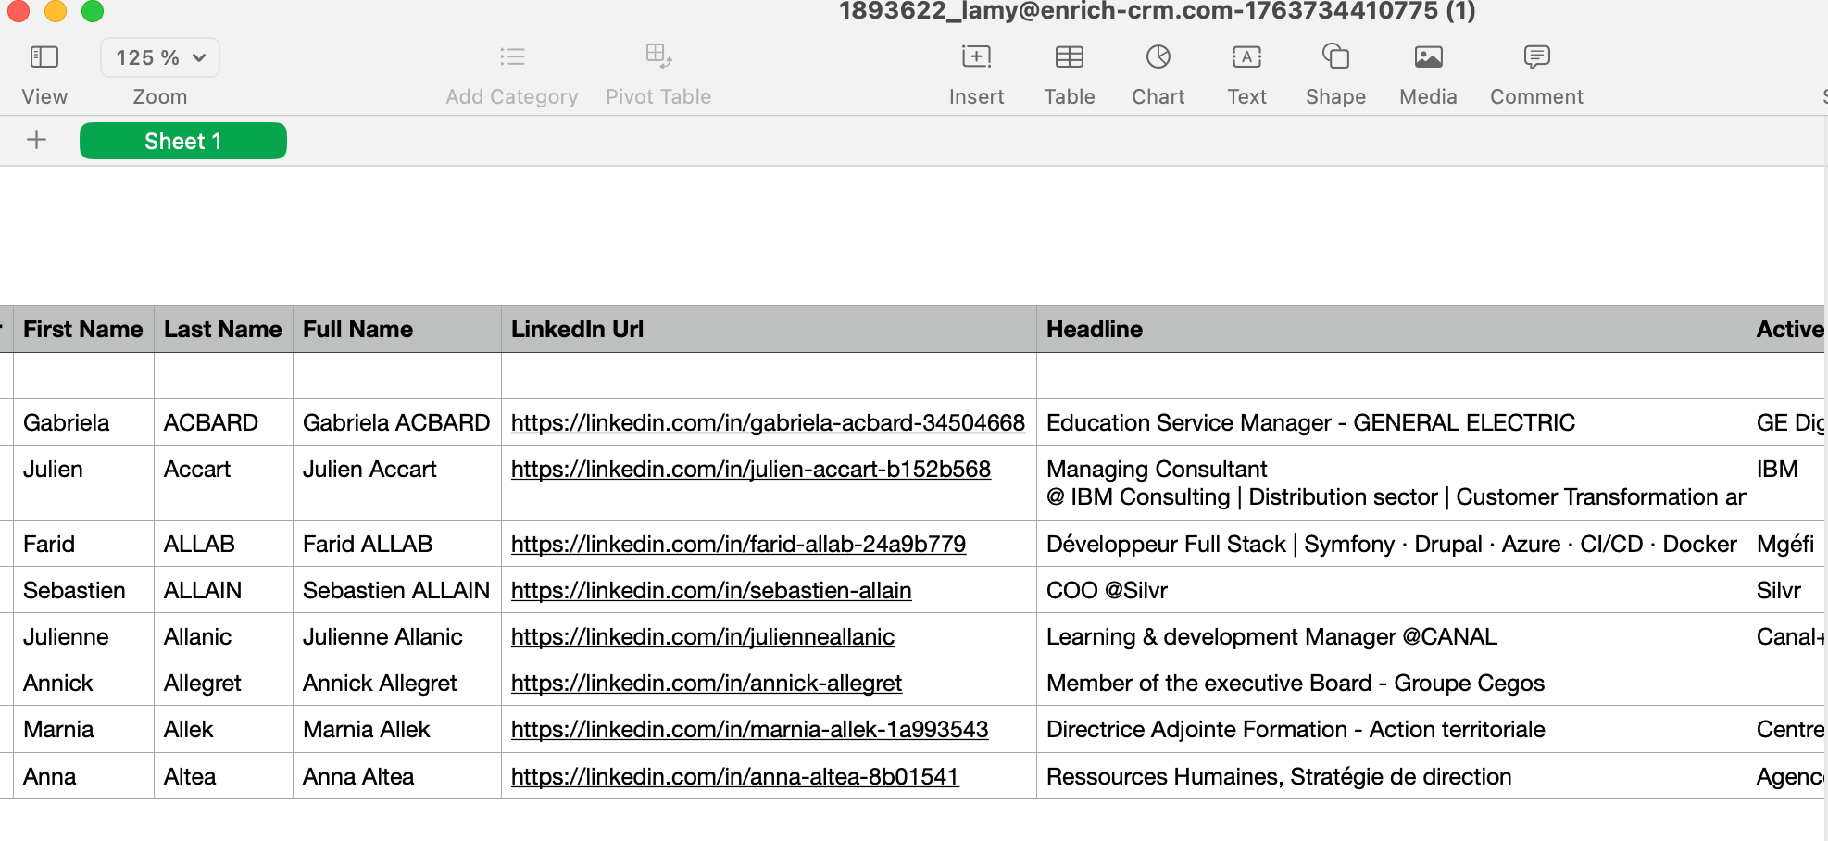This screenshot has height=841, width=1828.
Task: Select 125% in the zoom control
Action: coord(148,56)
